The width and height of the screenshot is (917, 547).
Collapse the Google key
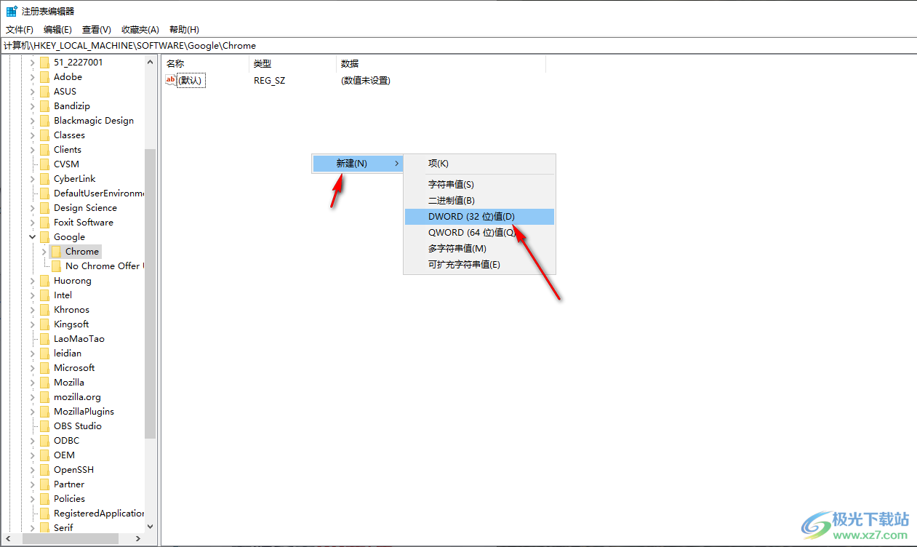click(x=32, y=237)
